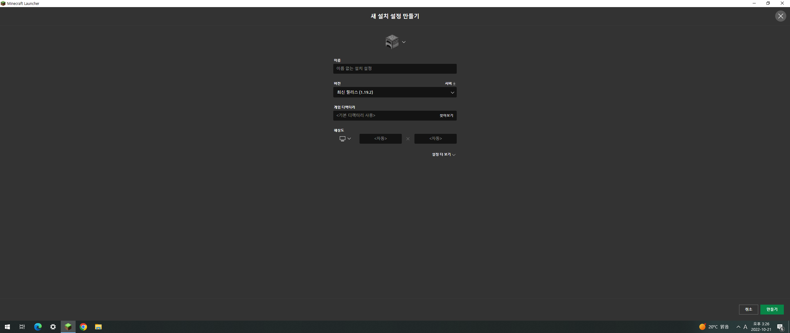Image resolution: width=790 pixels, height=333 pixels.
Task: Click the resolution height <자동> field
Action: click(x=435, y=138)
